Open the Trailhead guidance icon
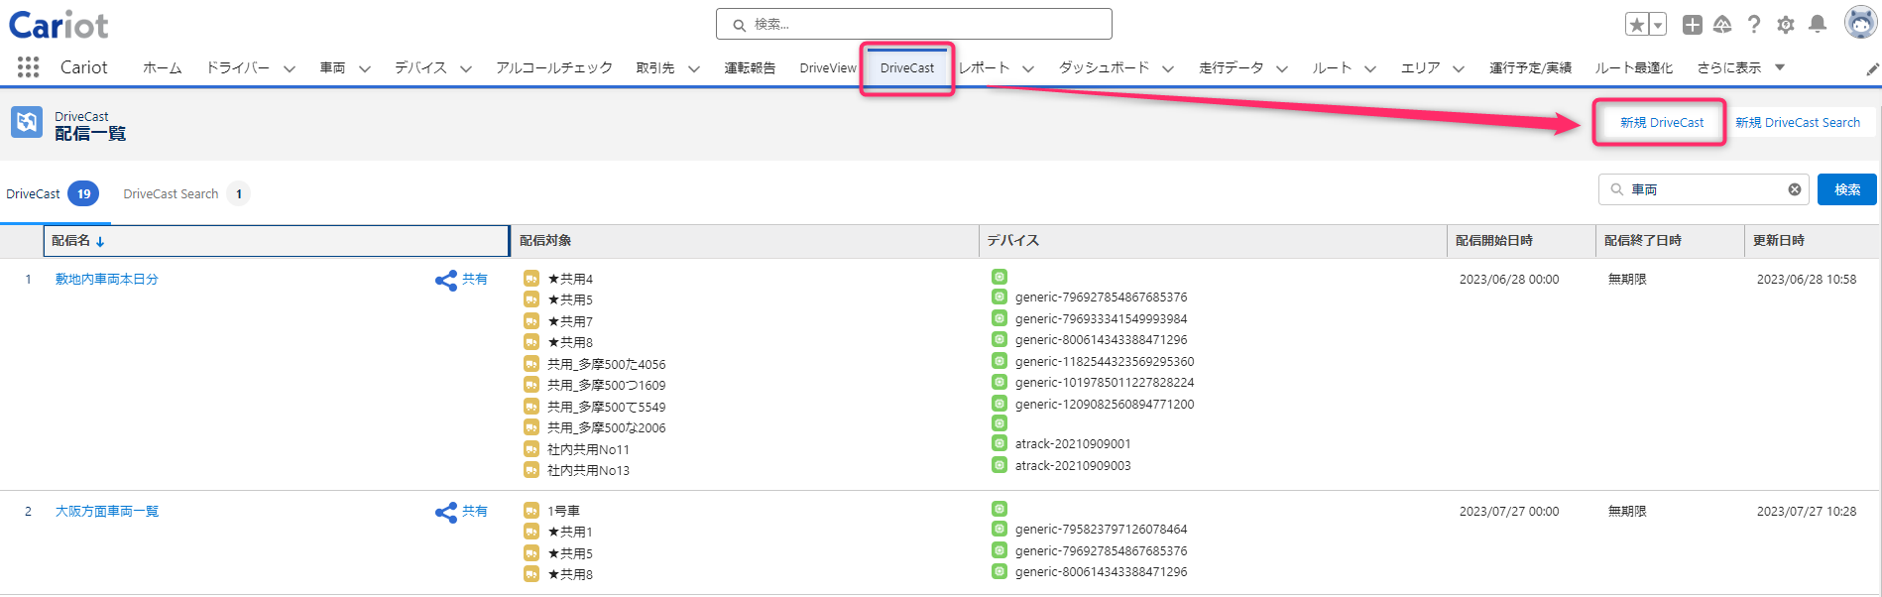Screen dimensions: 1882x597 click(x=1722, y=25)
